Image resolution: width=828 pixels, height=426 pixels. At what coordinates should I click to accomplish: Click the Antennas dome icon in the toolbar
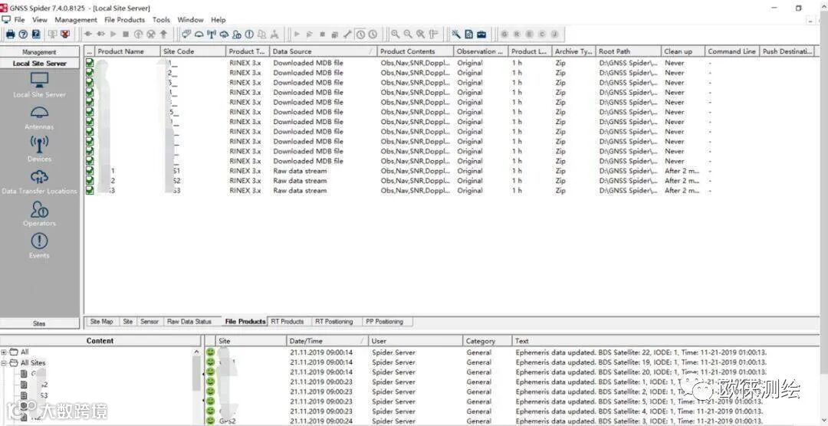click(x=199, y=34)
